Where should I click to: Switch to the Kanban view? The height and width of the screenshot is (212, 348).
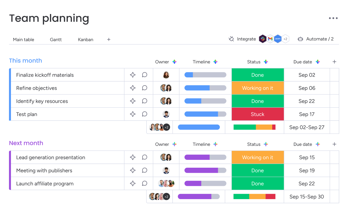point(86,40)
